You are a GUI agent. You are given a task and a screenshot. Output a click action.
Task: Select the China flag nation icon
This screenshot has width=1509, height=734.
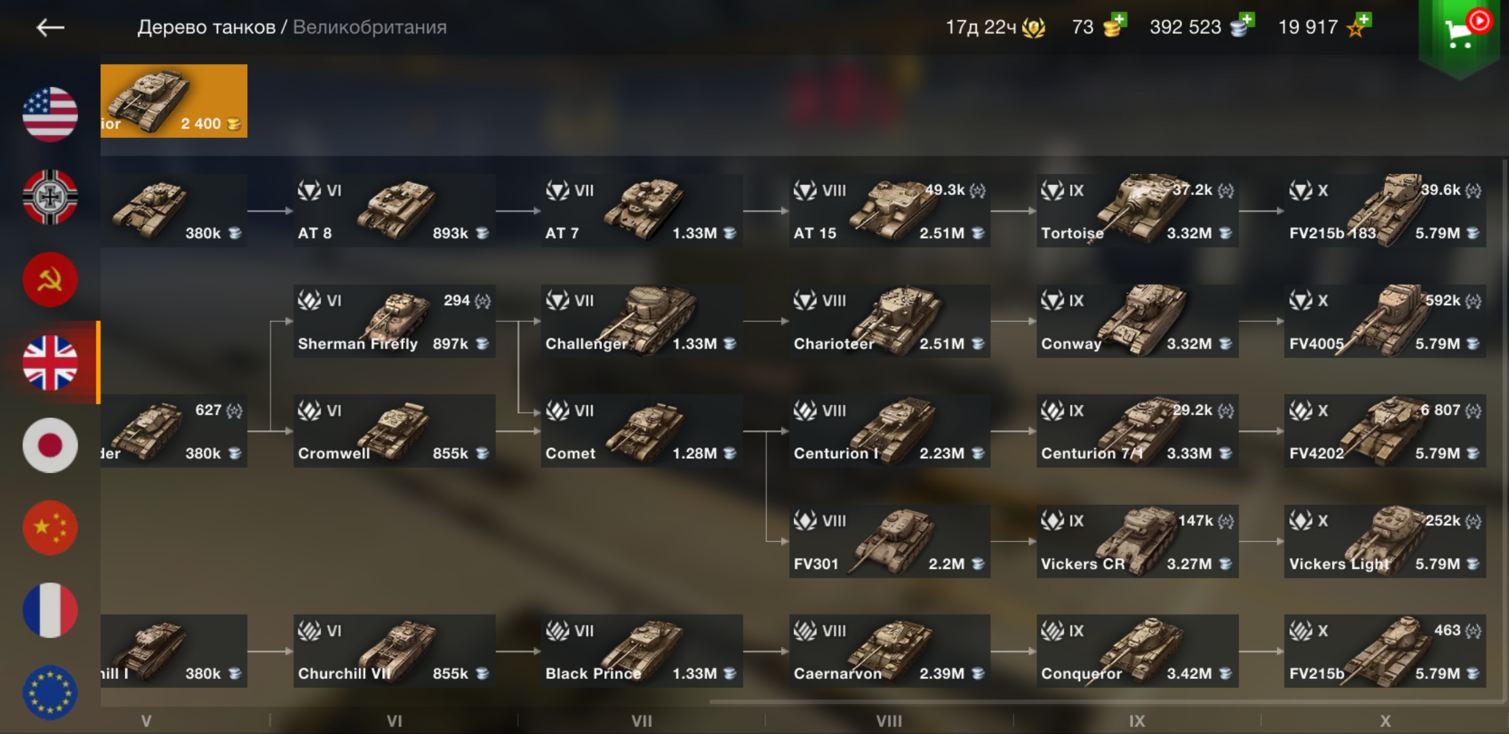(x=50, y=528)
